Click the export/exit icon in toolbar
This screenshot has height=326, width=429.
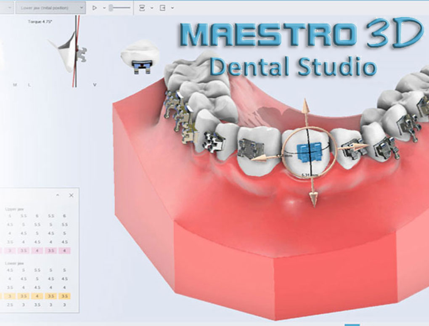162,8
